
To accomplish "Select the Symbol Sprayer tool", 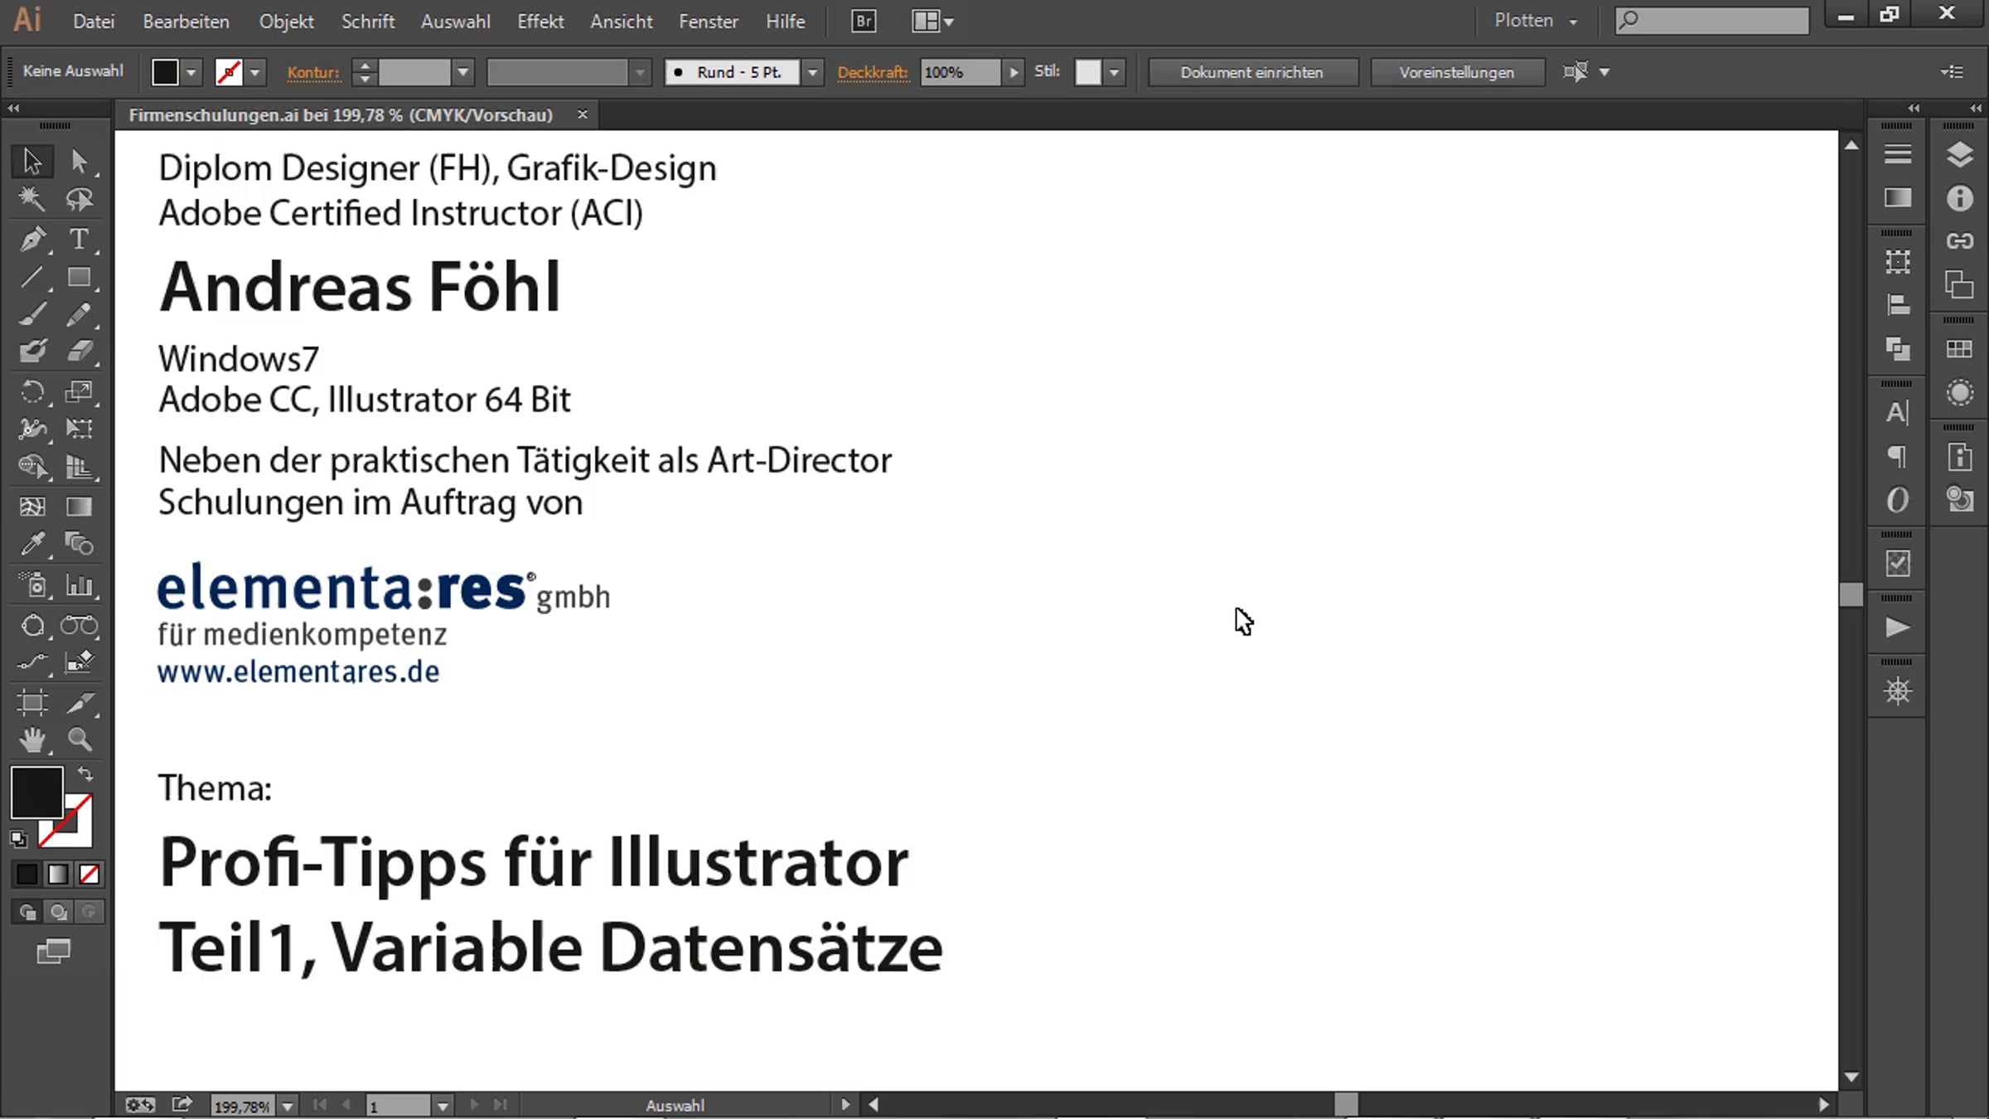I will [32, 585].
